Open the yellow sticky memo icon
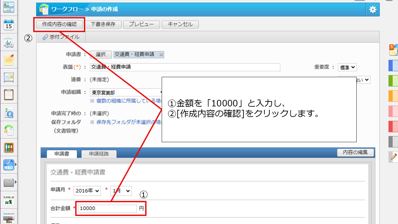This screenshot has height=224, width=398. [9, 60]
